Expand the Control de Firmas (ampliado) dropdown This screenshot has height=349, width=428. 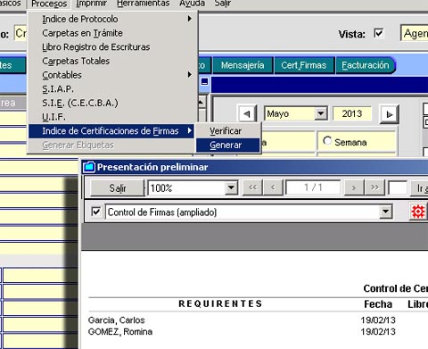coord(386,212)
